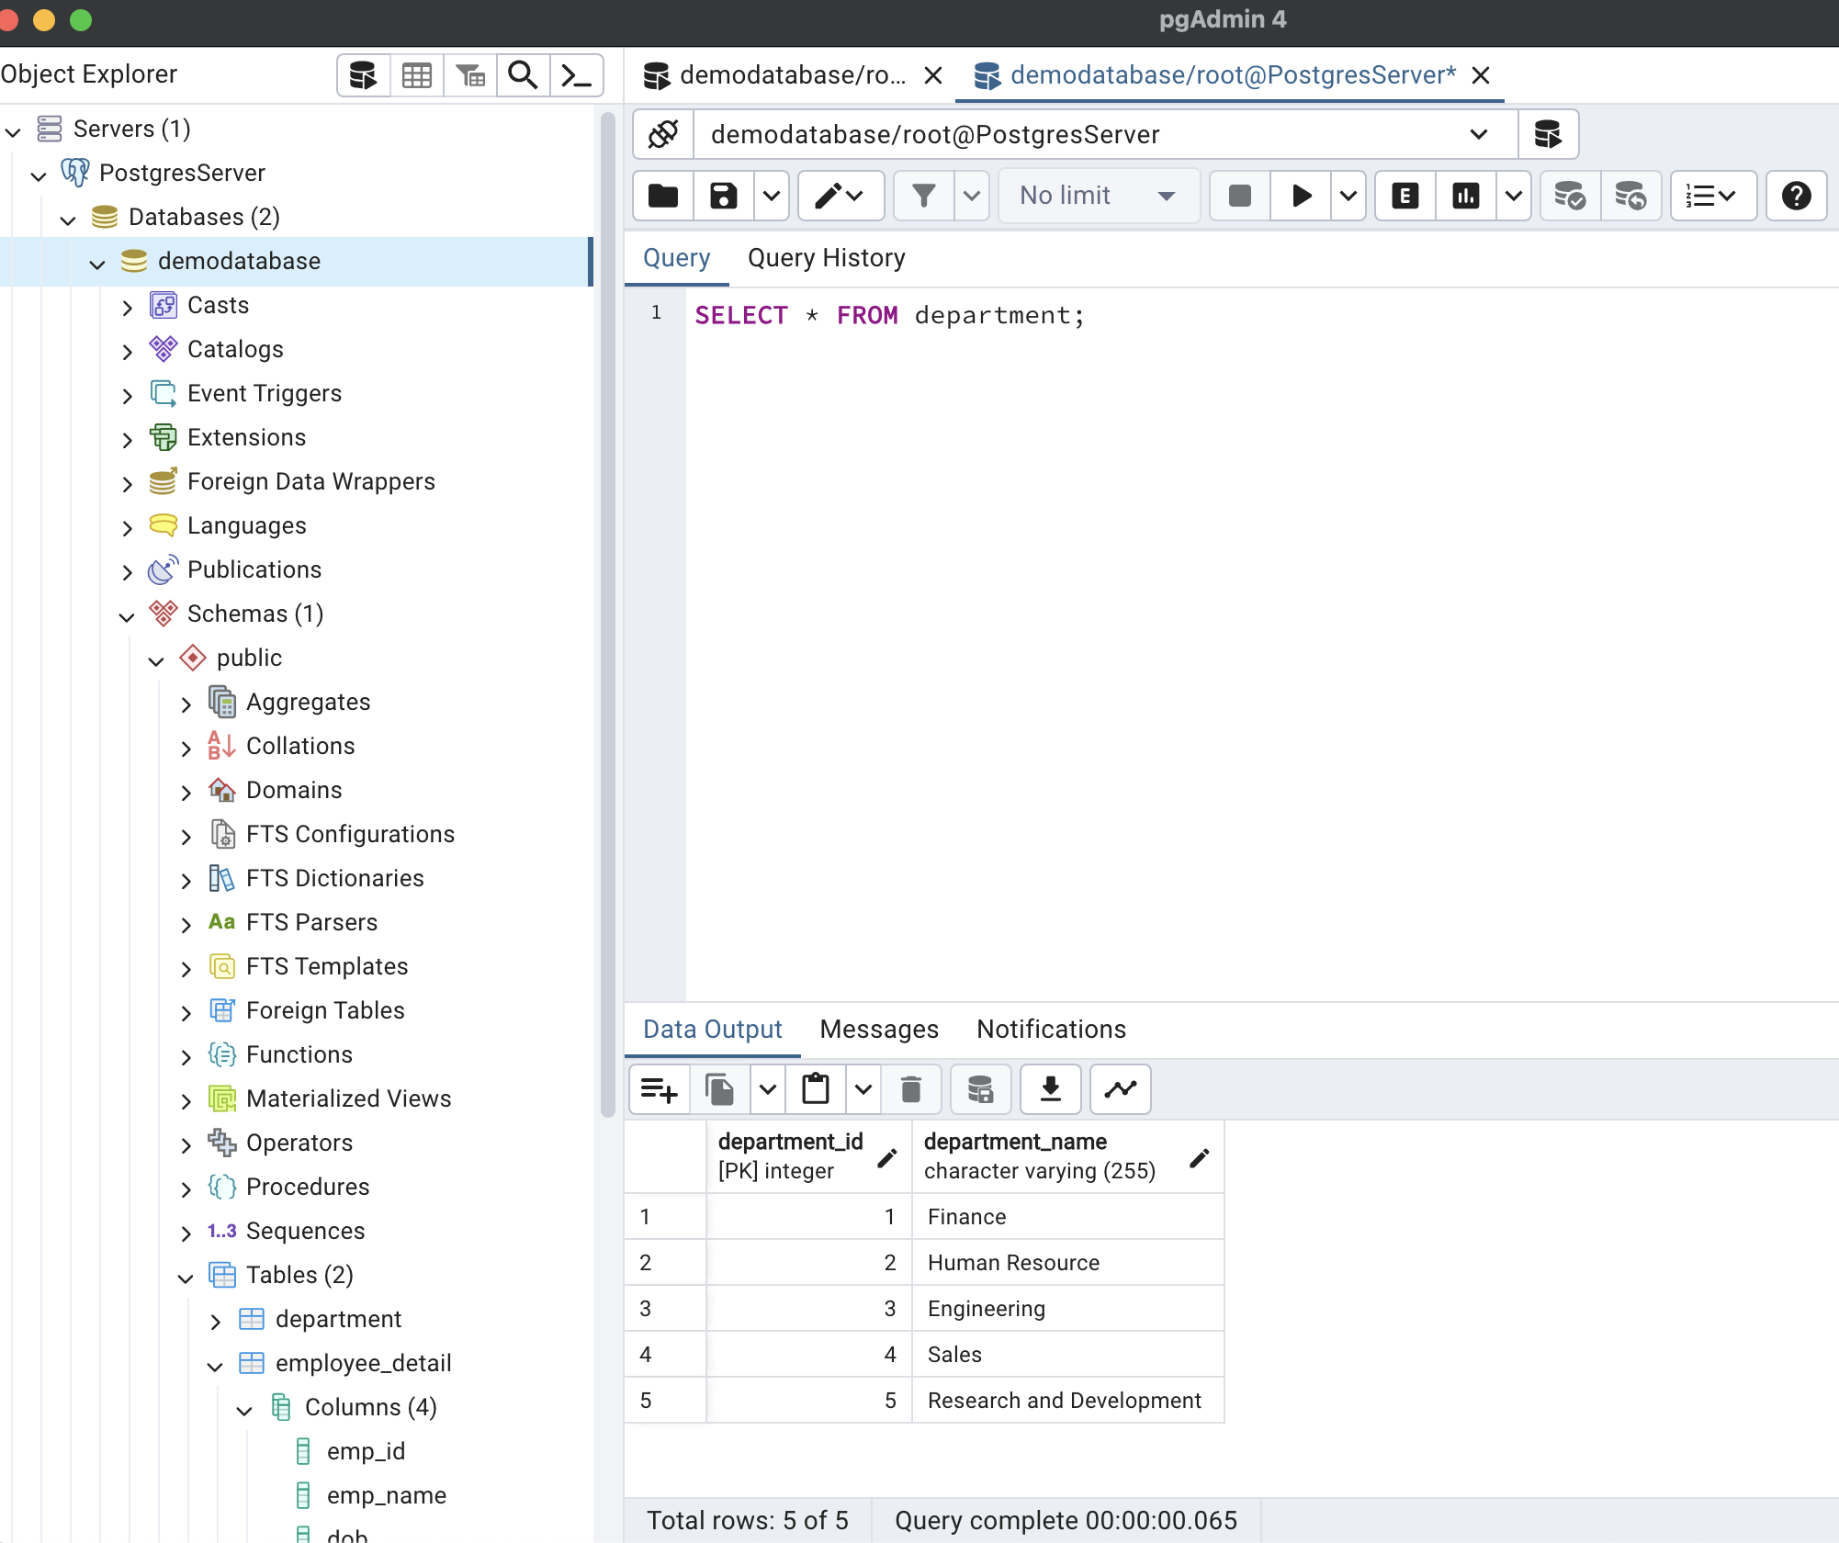This screenshot has width=1839, height=1543.
Task: Open the Macros list icon
Action: click(1713, 196)
